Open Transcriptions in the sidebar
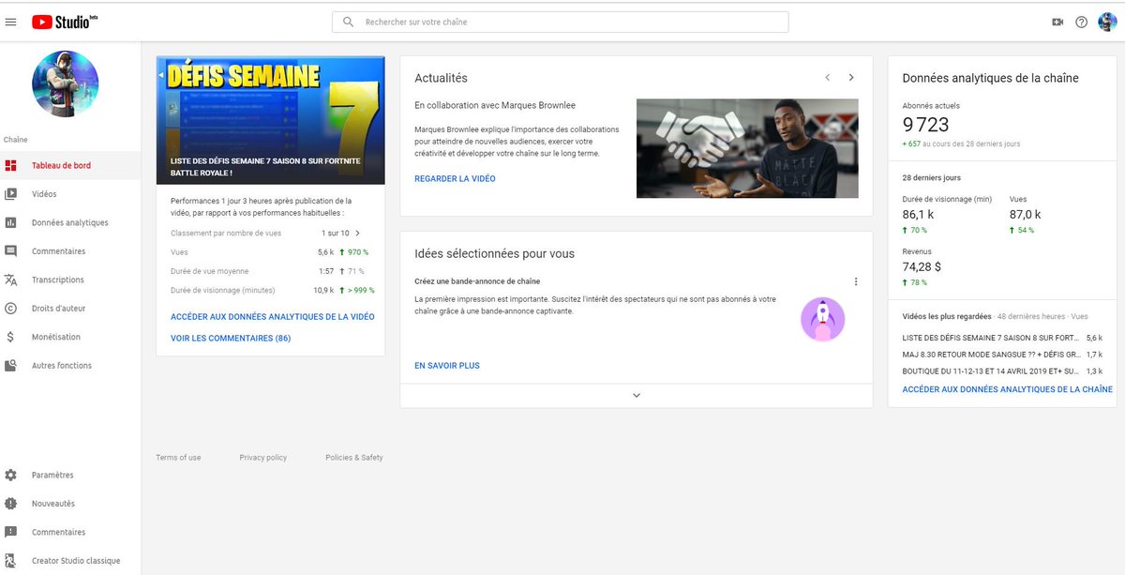 [x=70, y=280]
